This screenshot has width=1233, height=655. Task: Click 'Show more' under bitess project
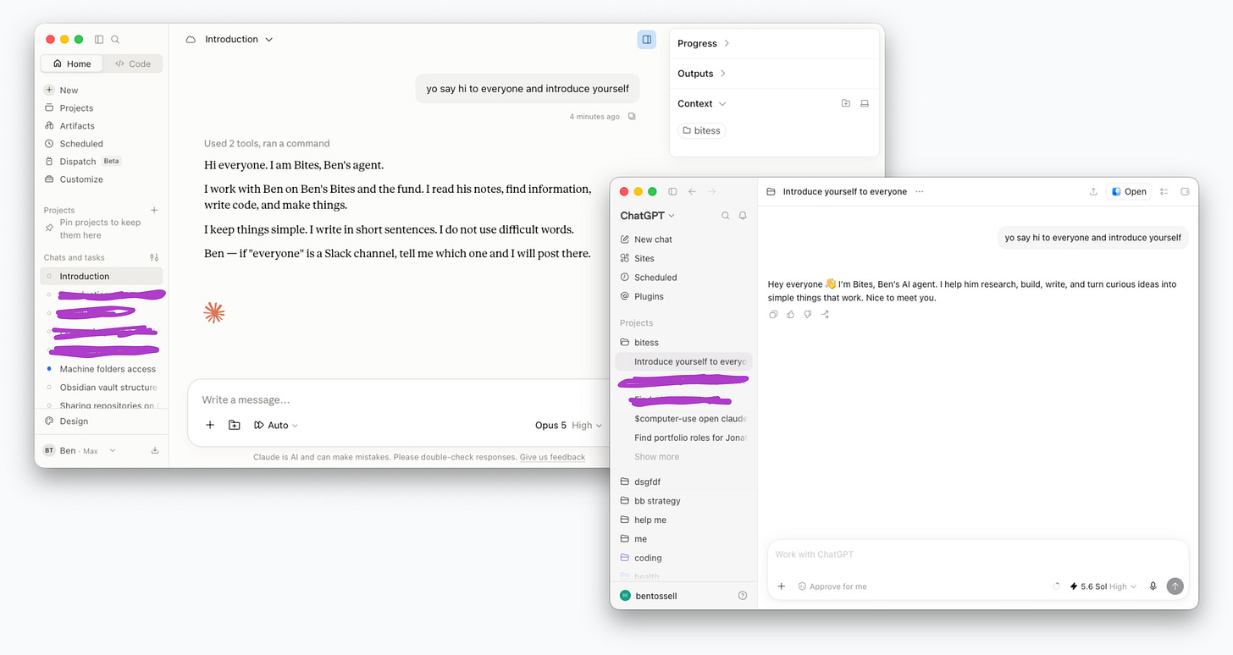(656, 456)
